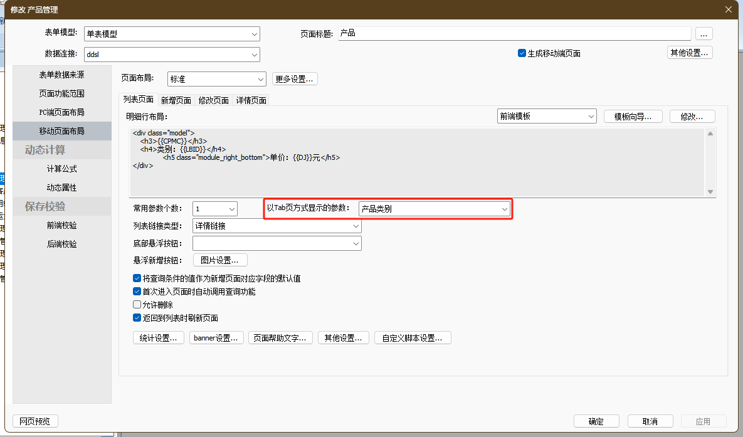Click scrollbar up arrow in template code box
The width and height of the screenshot is (743, 437).
710,134
